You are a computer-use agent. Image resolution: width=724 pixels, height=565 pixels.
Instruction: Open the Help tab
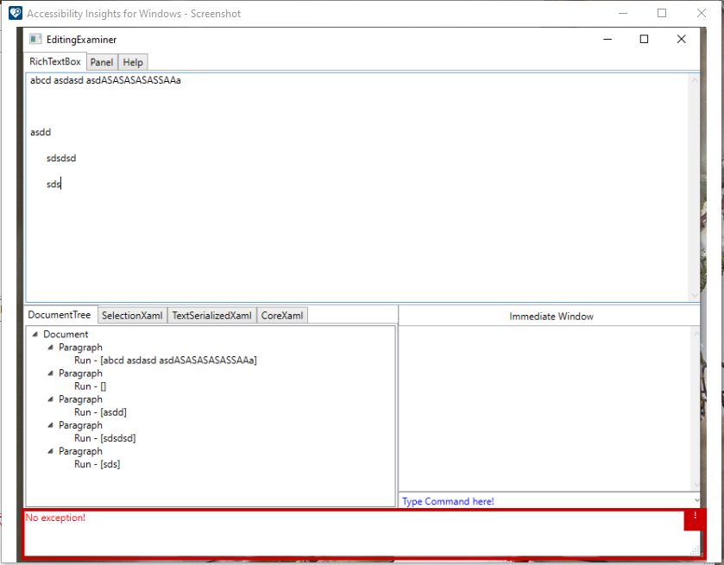click(132, 61)
